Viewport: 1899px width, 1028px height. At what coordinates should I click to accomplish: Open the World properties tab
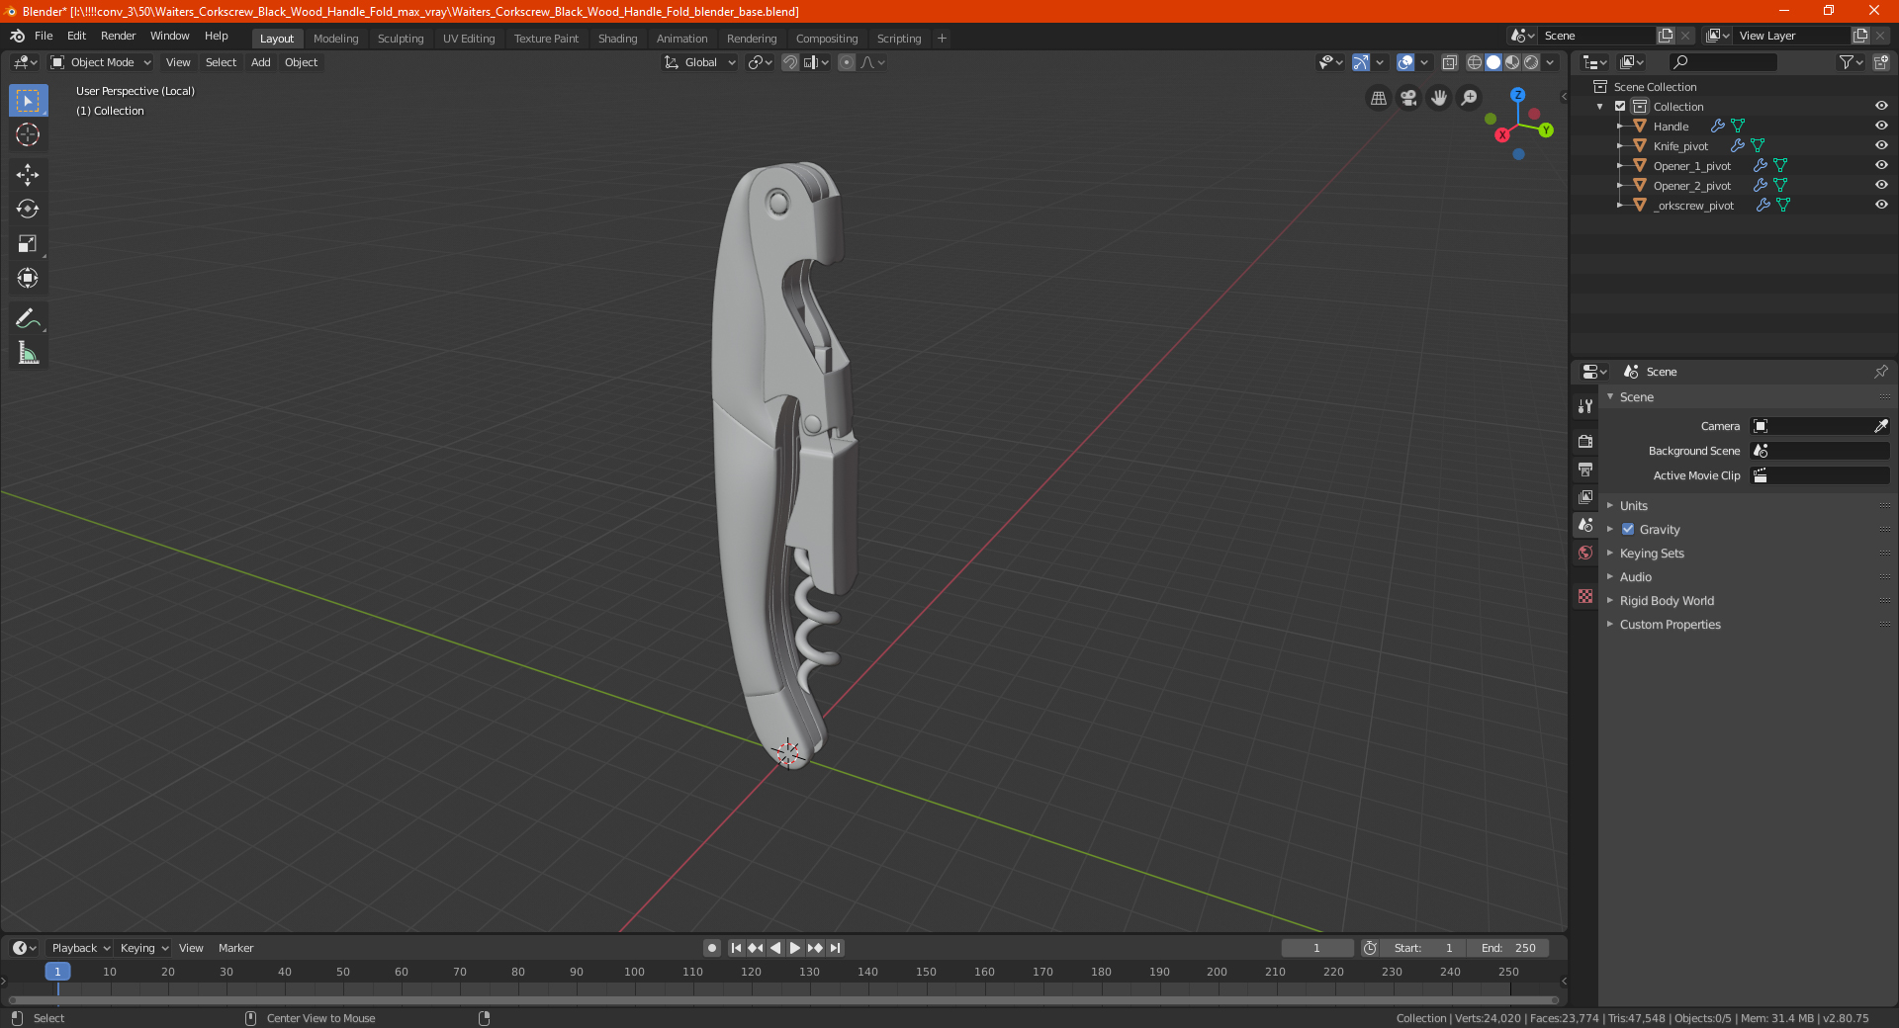click(1585, 553)
